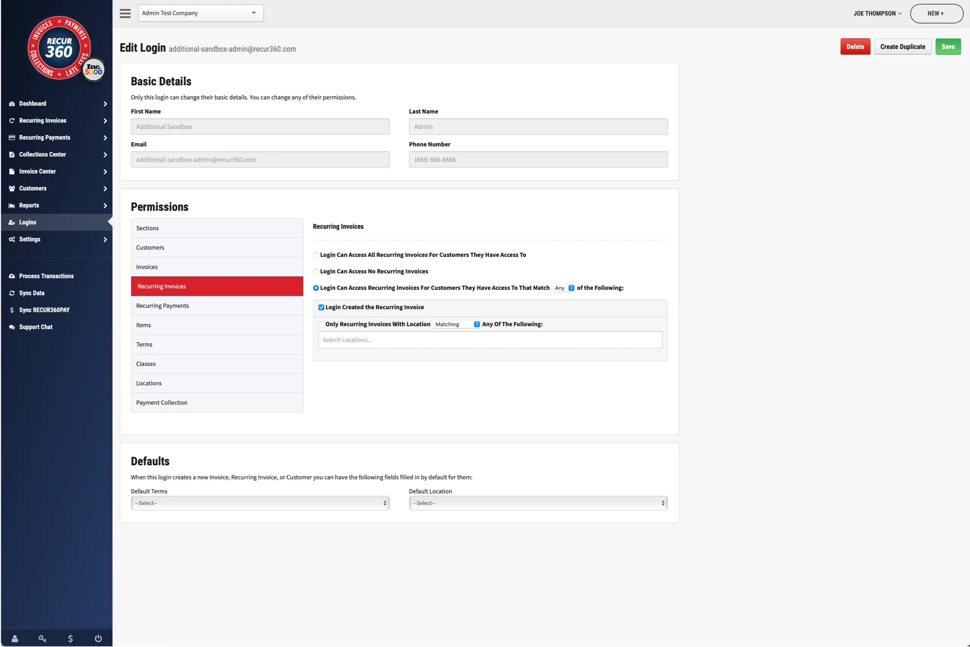
Task: Click the Recurring Payments card icon
Action: tap(12, 138)
